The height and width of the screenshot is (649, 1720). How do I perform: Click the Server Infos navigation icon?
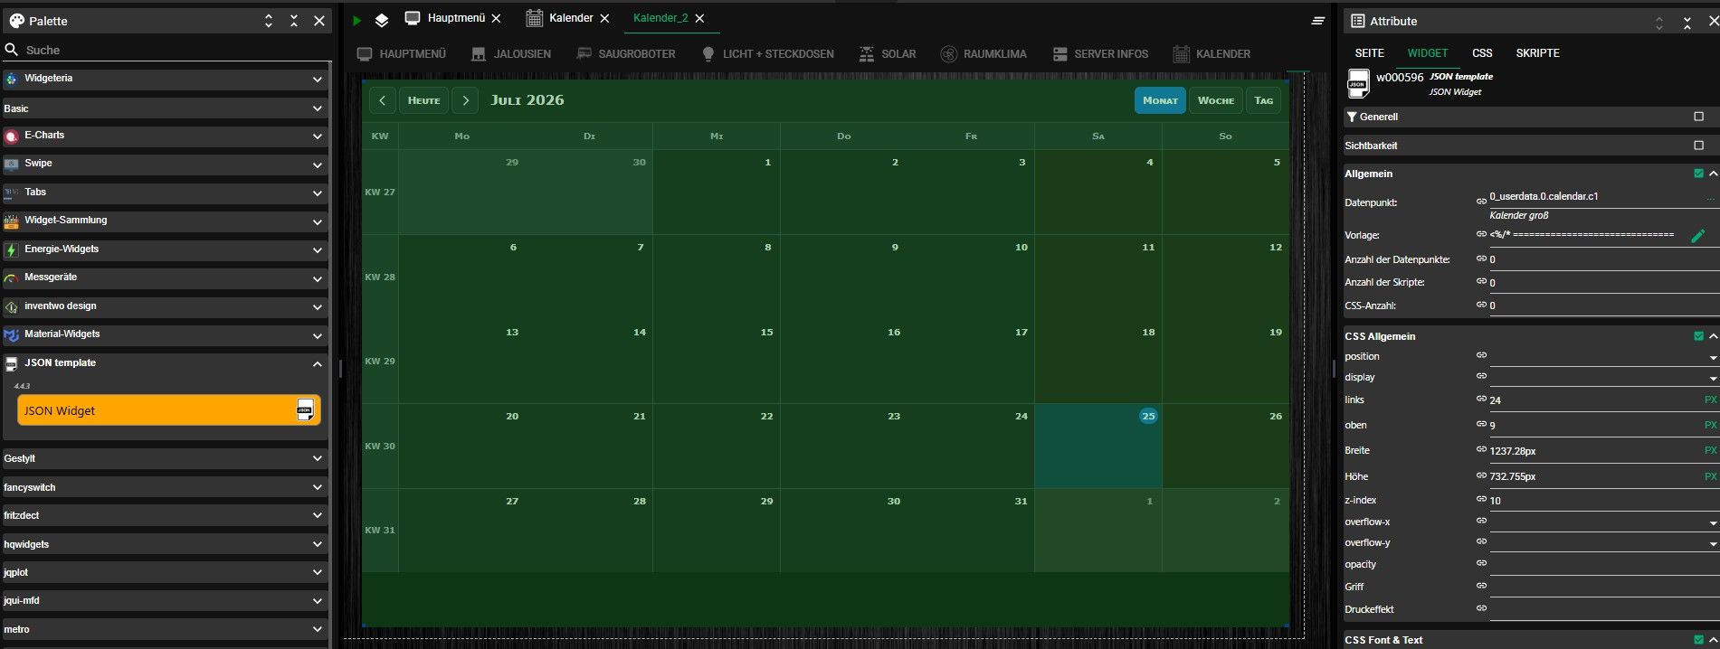pyautogui.click(x=1060, y=54)
